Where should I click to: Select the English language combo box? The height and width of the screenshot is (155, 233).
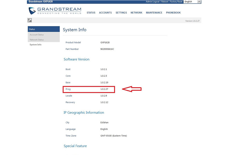click(192, 2)
